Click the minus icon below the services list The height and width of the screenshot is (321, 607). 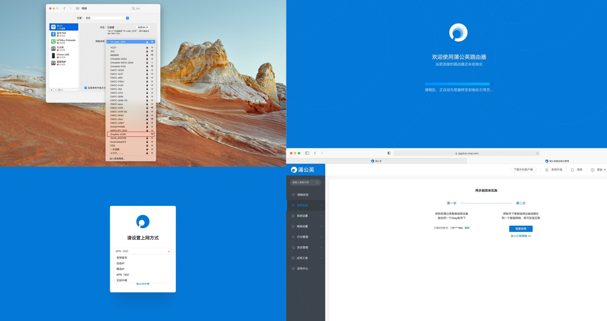click(56, 90)
